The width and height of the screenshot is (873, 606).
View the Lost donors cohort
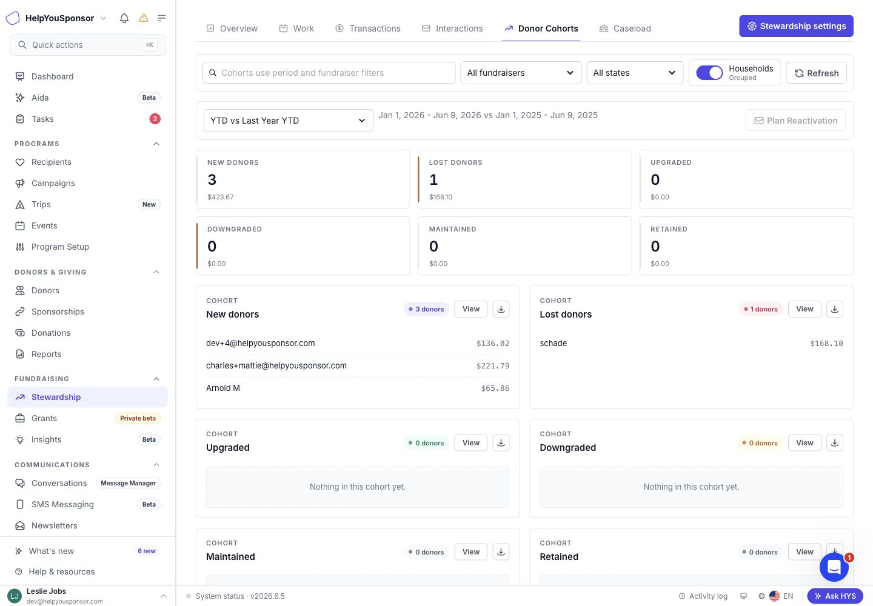[804, 309]
